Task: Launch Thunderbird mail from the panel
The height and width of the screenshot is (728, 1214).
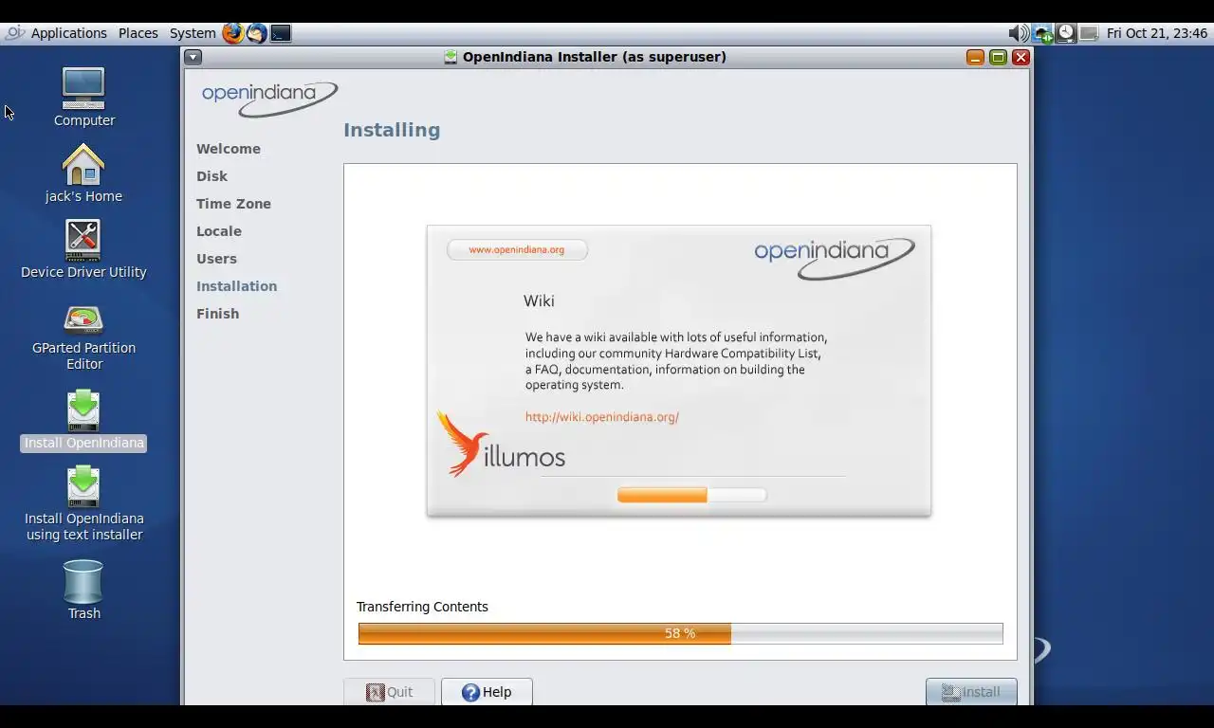Action: [x=257, y=33]
